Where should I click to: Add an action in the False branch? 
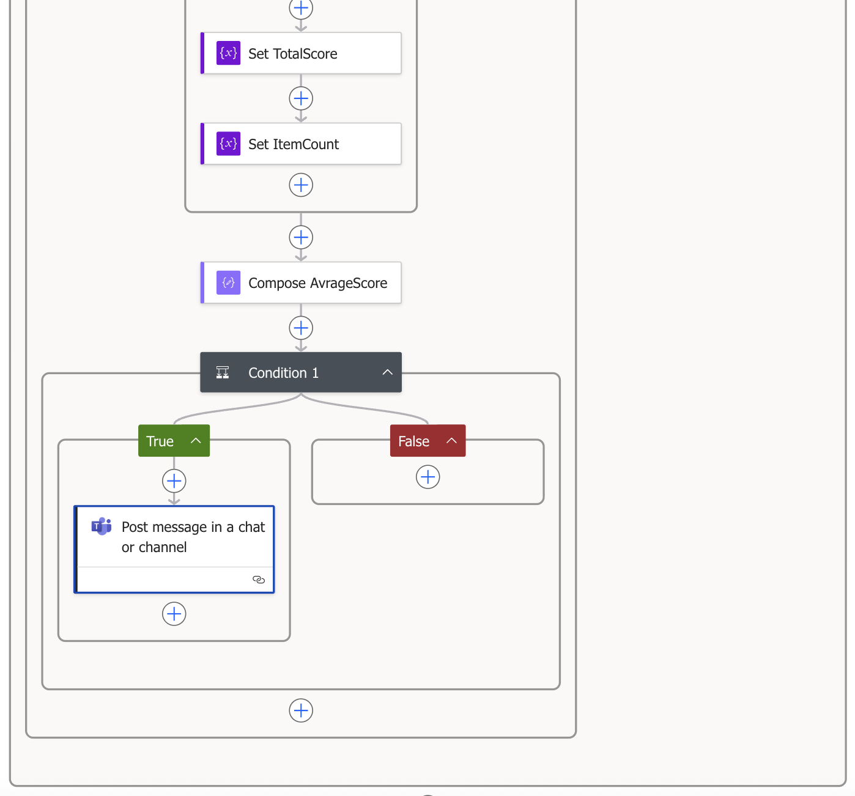point(428,477)
